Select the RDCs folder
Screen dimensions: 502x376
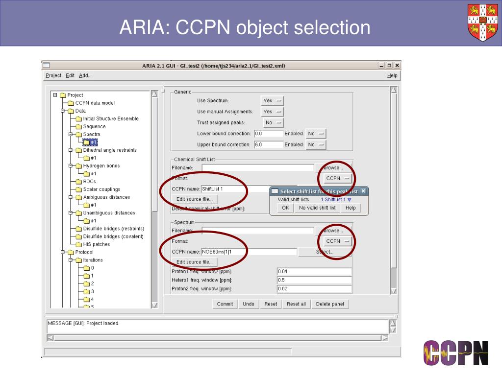pos(86,181)
